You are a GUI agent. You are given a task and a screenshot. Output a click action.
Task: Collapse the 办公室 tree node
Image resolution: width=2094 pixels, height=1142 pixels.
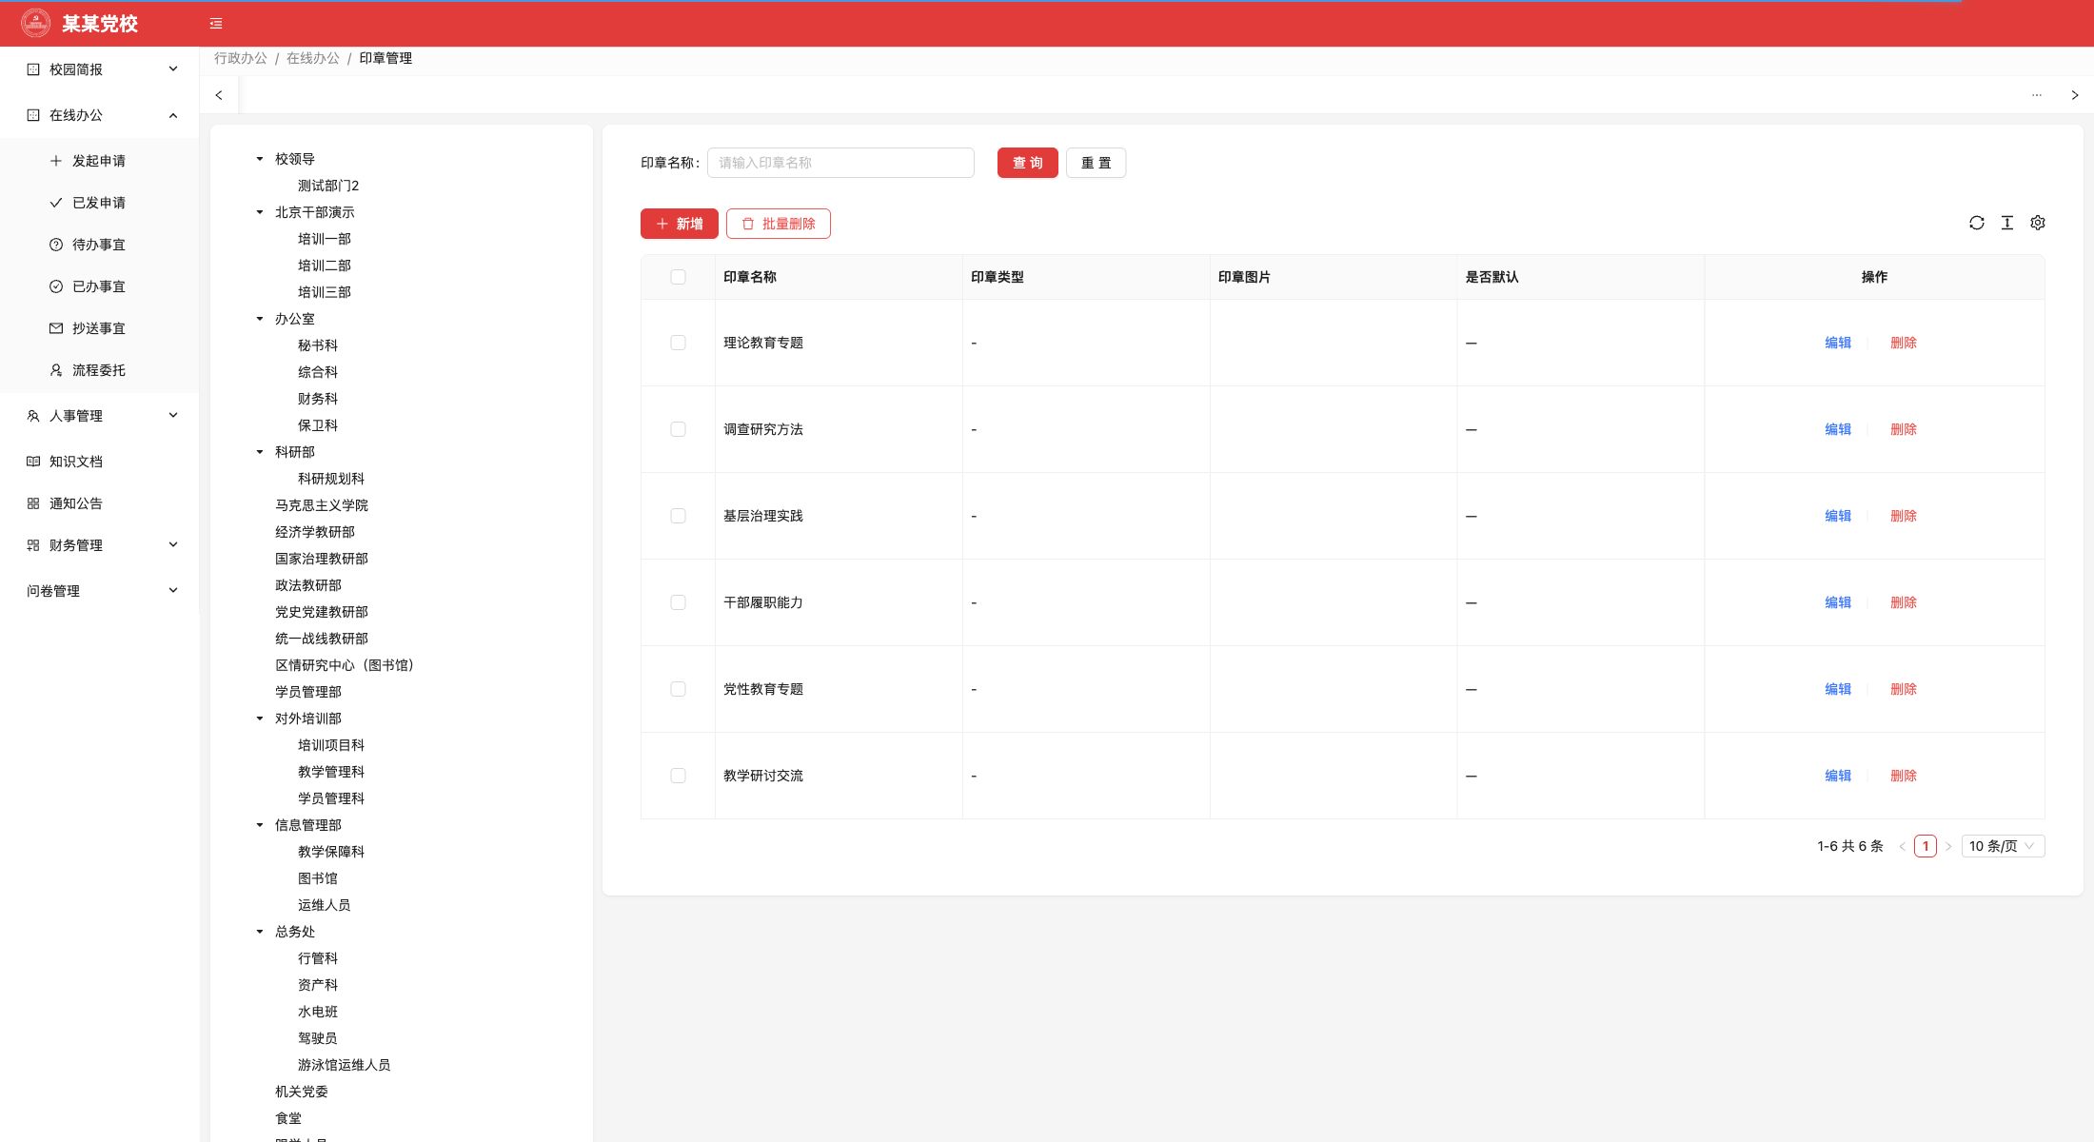tap(259, 319)
